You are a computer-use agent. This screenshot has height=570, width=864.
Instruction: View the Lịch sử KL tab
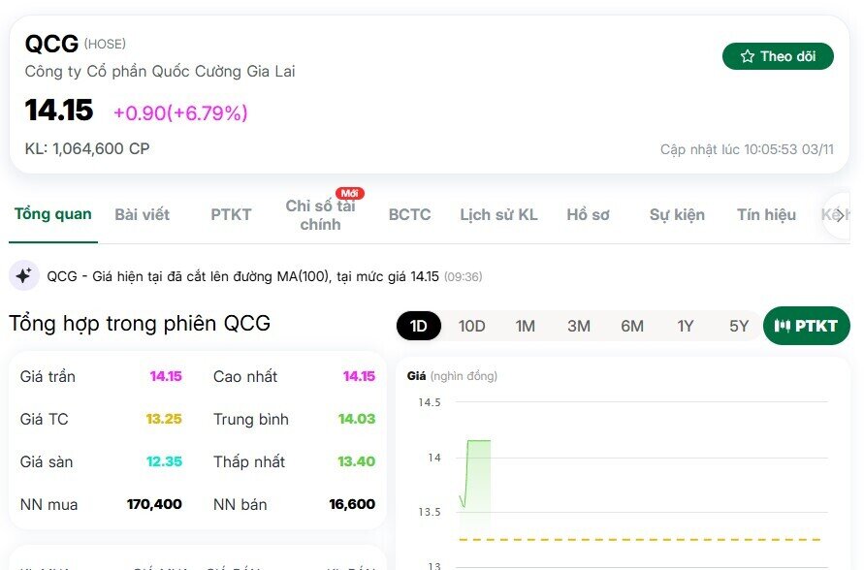point(497,214)
